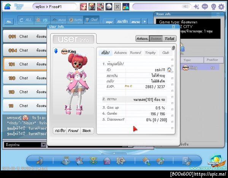Switch to the VS room tab
This screenshot has height=178, width=228.
[42, 20]
